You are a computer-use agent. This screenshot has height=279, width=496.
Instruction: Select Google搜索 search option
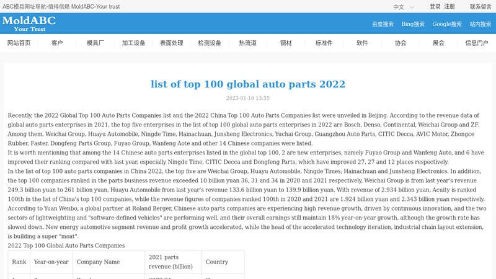coord(447,24)
